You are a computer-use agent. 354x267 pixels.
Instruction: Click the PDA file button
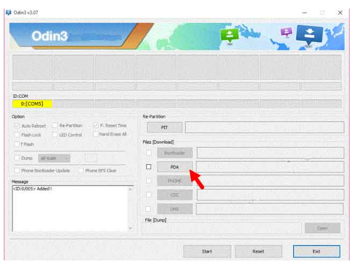tap(175, 167)
